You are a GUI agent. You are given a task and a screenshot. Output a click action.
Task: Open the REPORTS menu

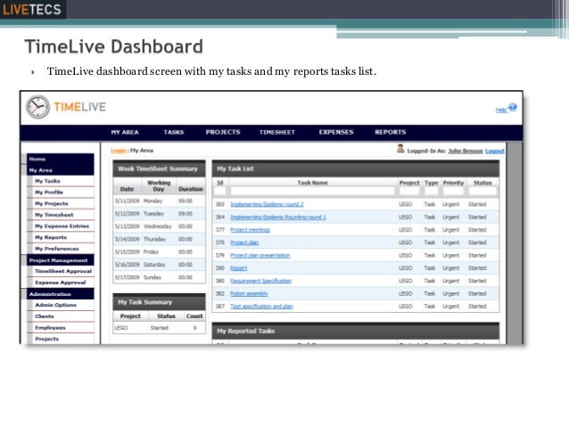click(391, 132)
